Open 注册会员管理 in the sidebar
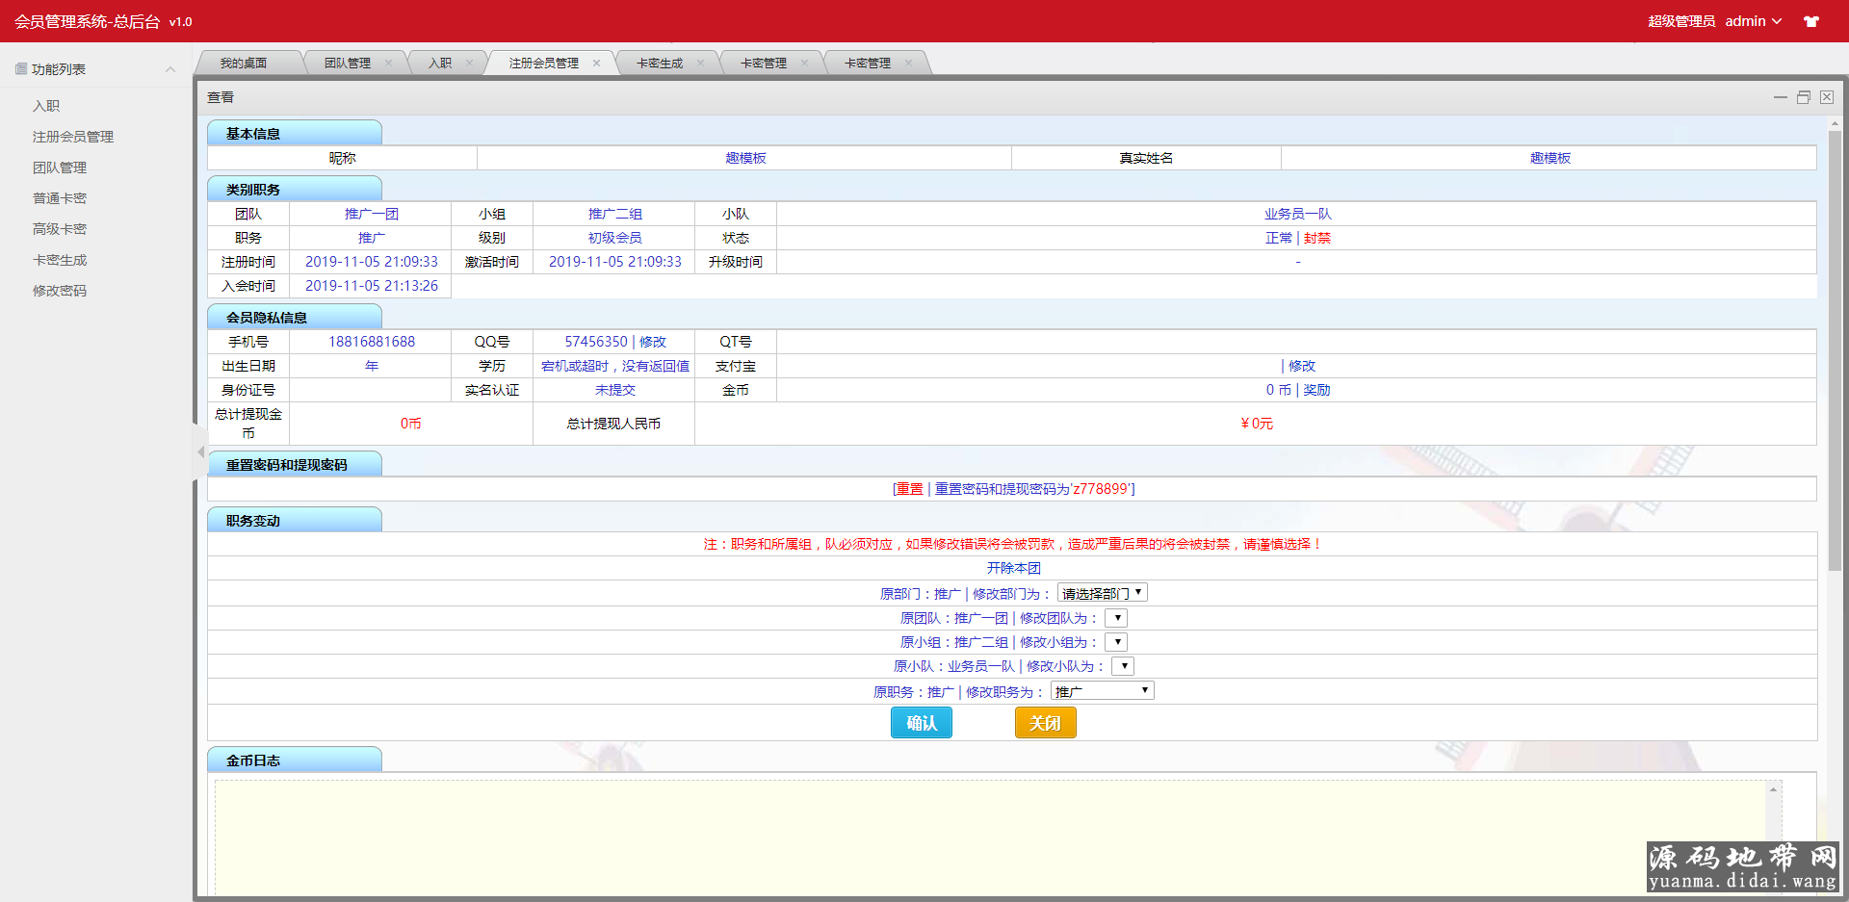The height and width of the screenshot is (902, 1849). 73,137
